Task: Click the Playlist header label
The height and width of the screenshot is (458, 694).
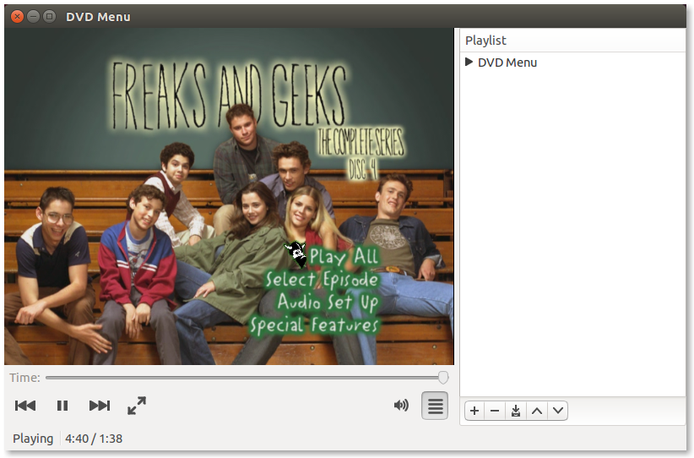Action: (485, 41)
